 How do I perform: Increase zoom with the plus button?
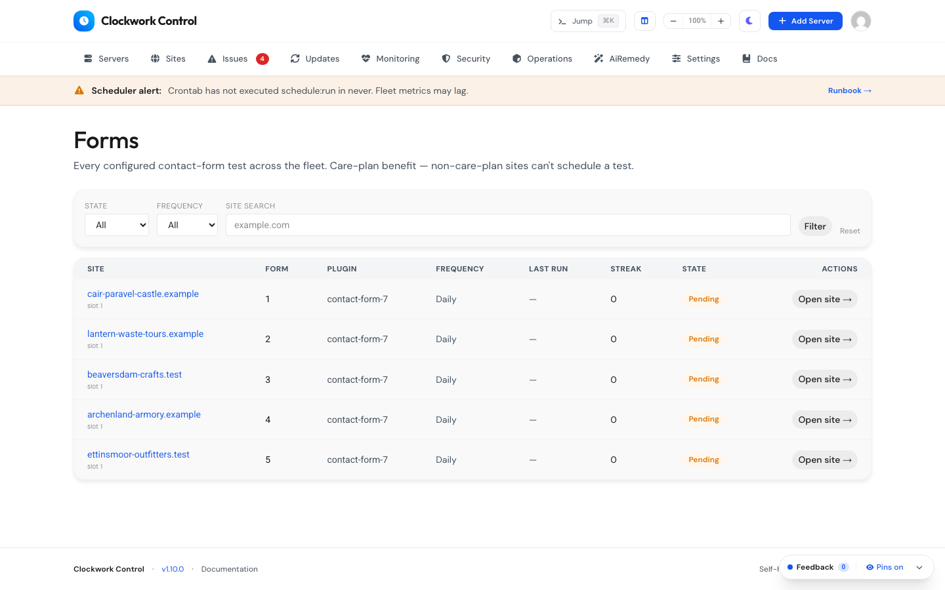coord(721,21)
